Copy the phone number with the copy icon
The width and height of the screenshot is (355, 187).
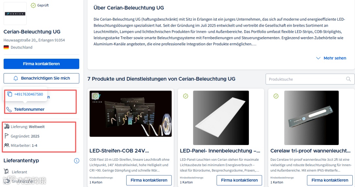10,94
